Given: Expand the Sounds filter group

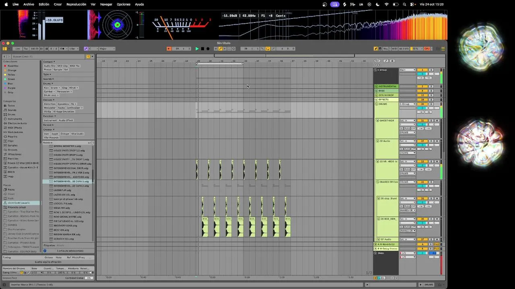Looking at the screenshot, I should (48, 79).
